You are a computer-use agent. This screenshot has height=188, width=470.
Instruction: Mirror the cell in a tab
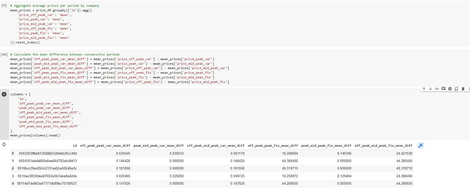click(456, 89)
